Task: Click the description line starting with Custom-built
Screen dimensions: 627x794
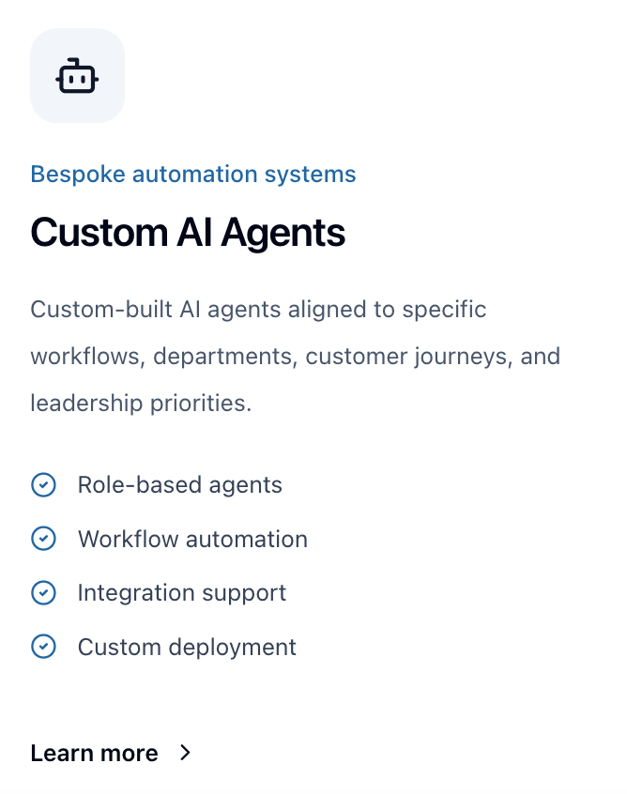Action: pos(258,309)
